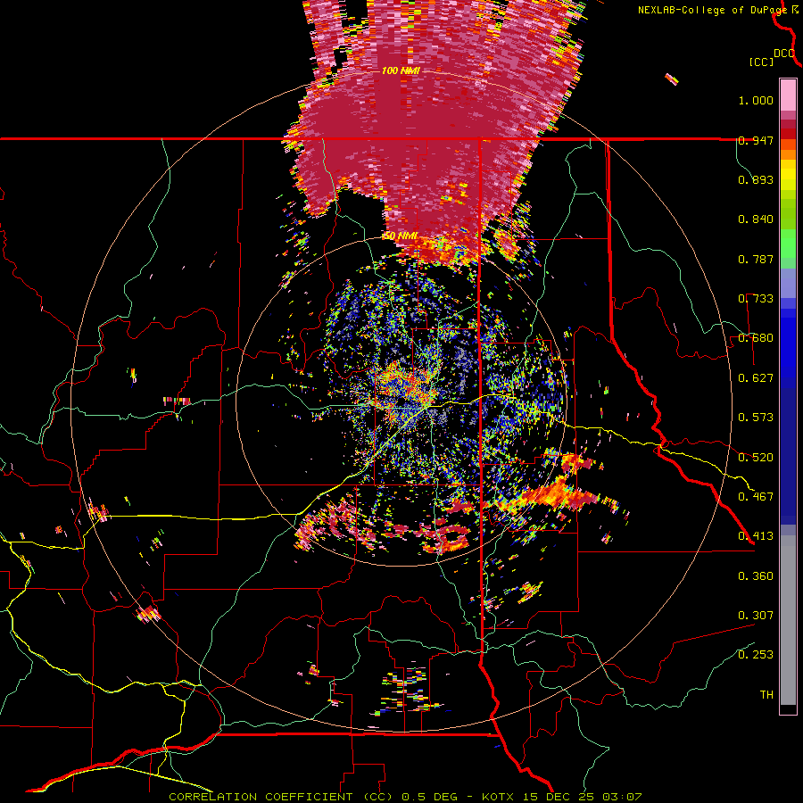Select the 0.307 scale value
This screenshot has height=803, width=803.
(756, 616)
